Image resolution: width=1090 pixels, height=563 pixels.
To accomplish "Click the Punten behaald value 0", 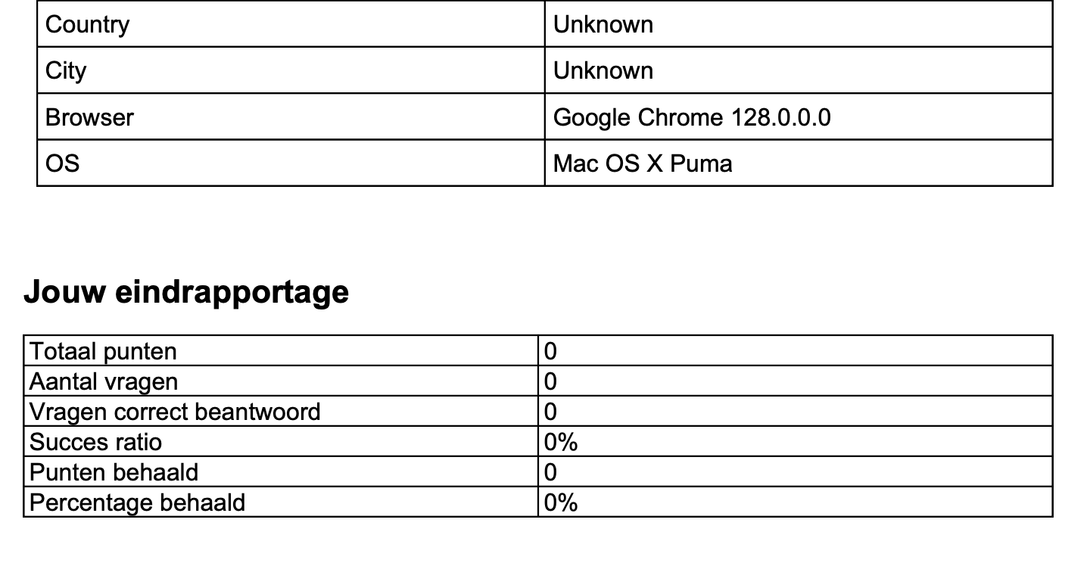I will point(550,472).
